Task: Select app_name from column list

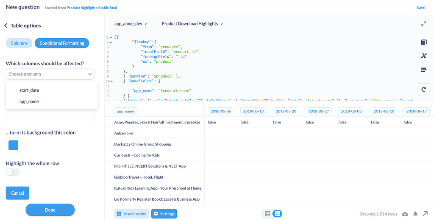Action: pos(52,102)
